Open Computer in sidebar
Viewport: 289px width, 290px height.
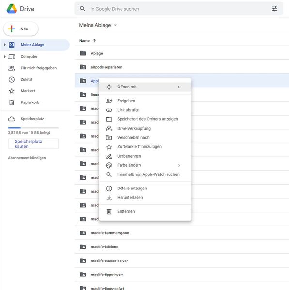click(29, 57)
